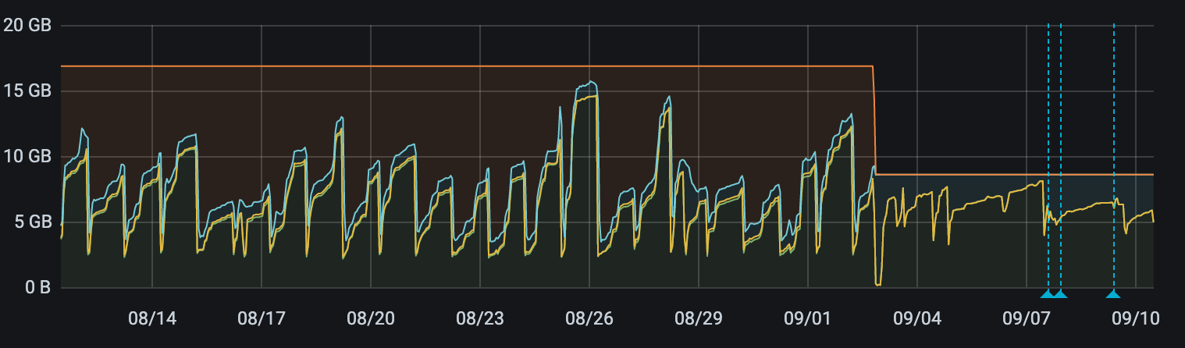
Task: Select the 08/29 date label
Action: pos(698,318)
